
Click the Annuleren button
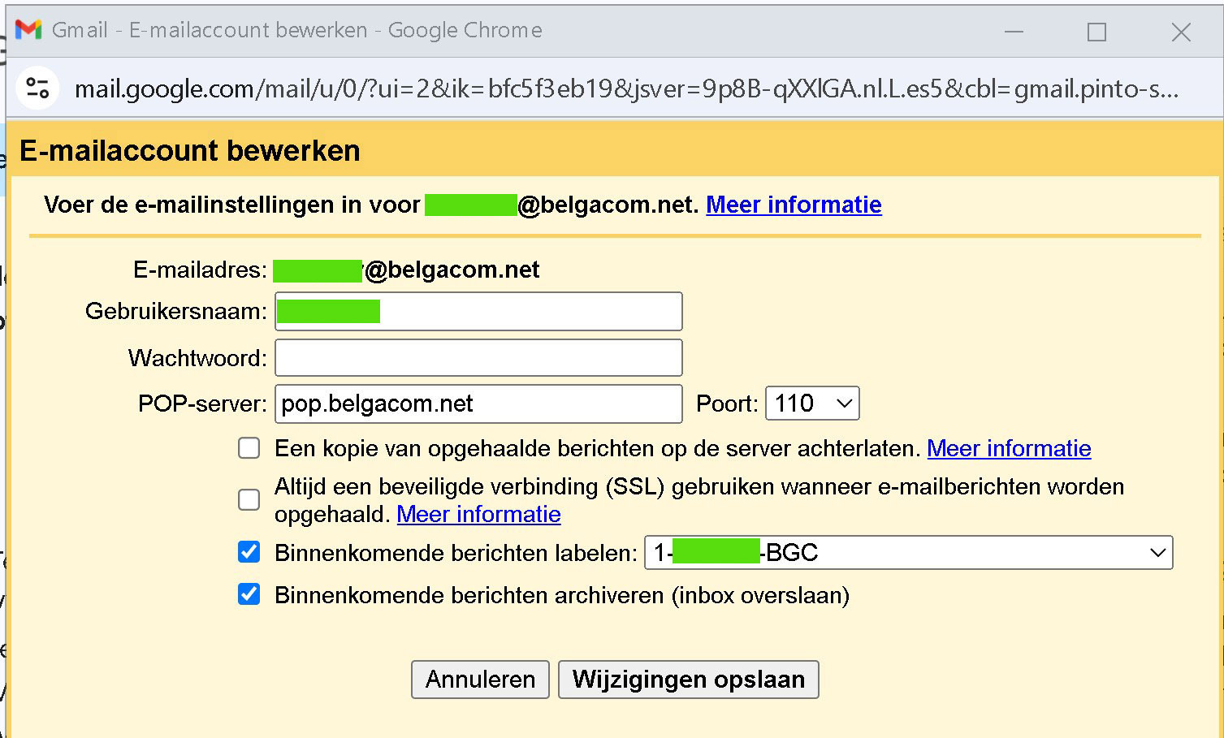click(480, 680)
